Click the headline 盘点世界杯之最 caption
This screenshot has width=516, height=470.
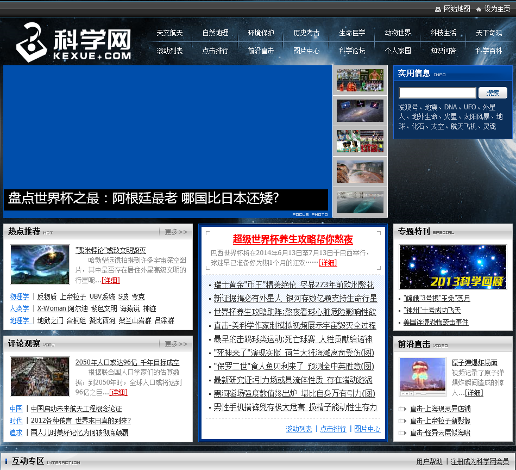pos(143,198)
